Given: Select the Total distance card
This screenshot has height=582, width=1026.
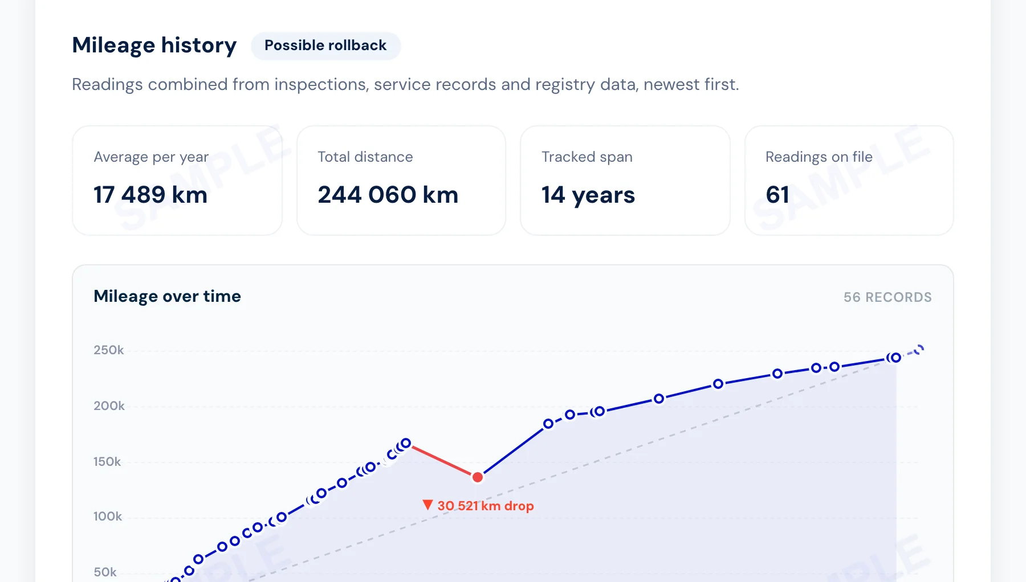Looking at the screenshot, I should pyautogui.click(x=401, y=181).
